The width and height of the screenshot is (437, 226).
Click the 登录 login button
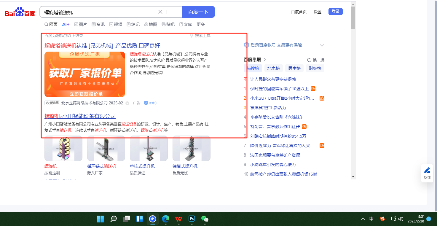(x=335, y=12)
